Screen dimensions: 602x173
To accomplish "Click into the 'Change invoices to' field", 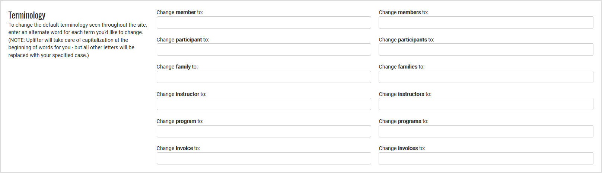I will pos(486,159).
